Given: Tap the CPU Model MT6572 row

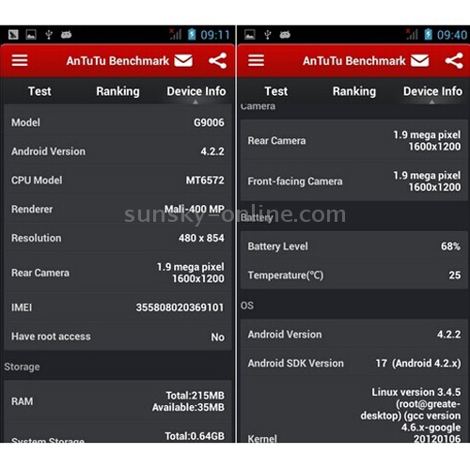Looking at the screenshot, I should click(117, 180).
